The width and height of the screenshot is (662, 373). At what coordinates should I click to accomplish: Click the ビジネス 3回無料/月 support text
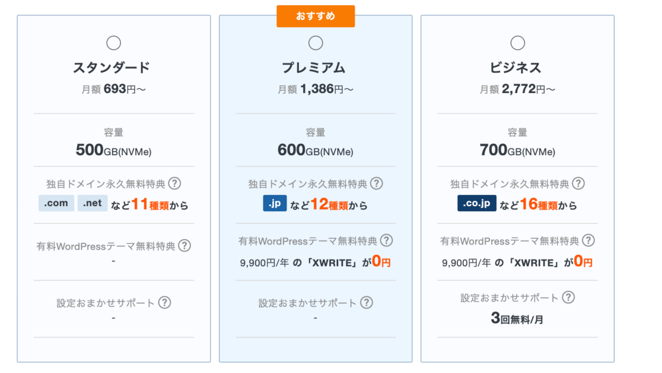pos(517,319)
